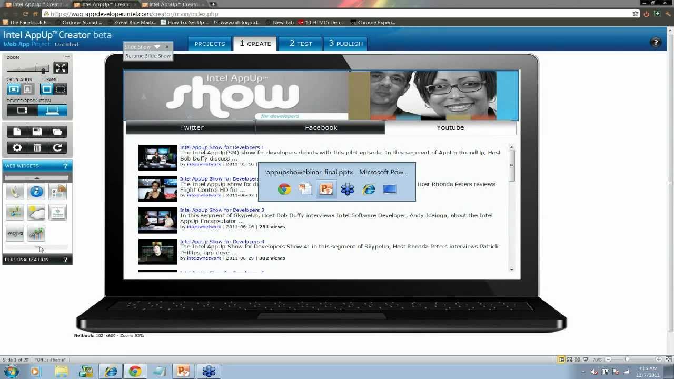Open Chrome from the taskbar
This screenshot has width=674, height=379.
click(x=135, y=372)
